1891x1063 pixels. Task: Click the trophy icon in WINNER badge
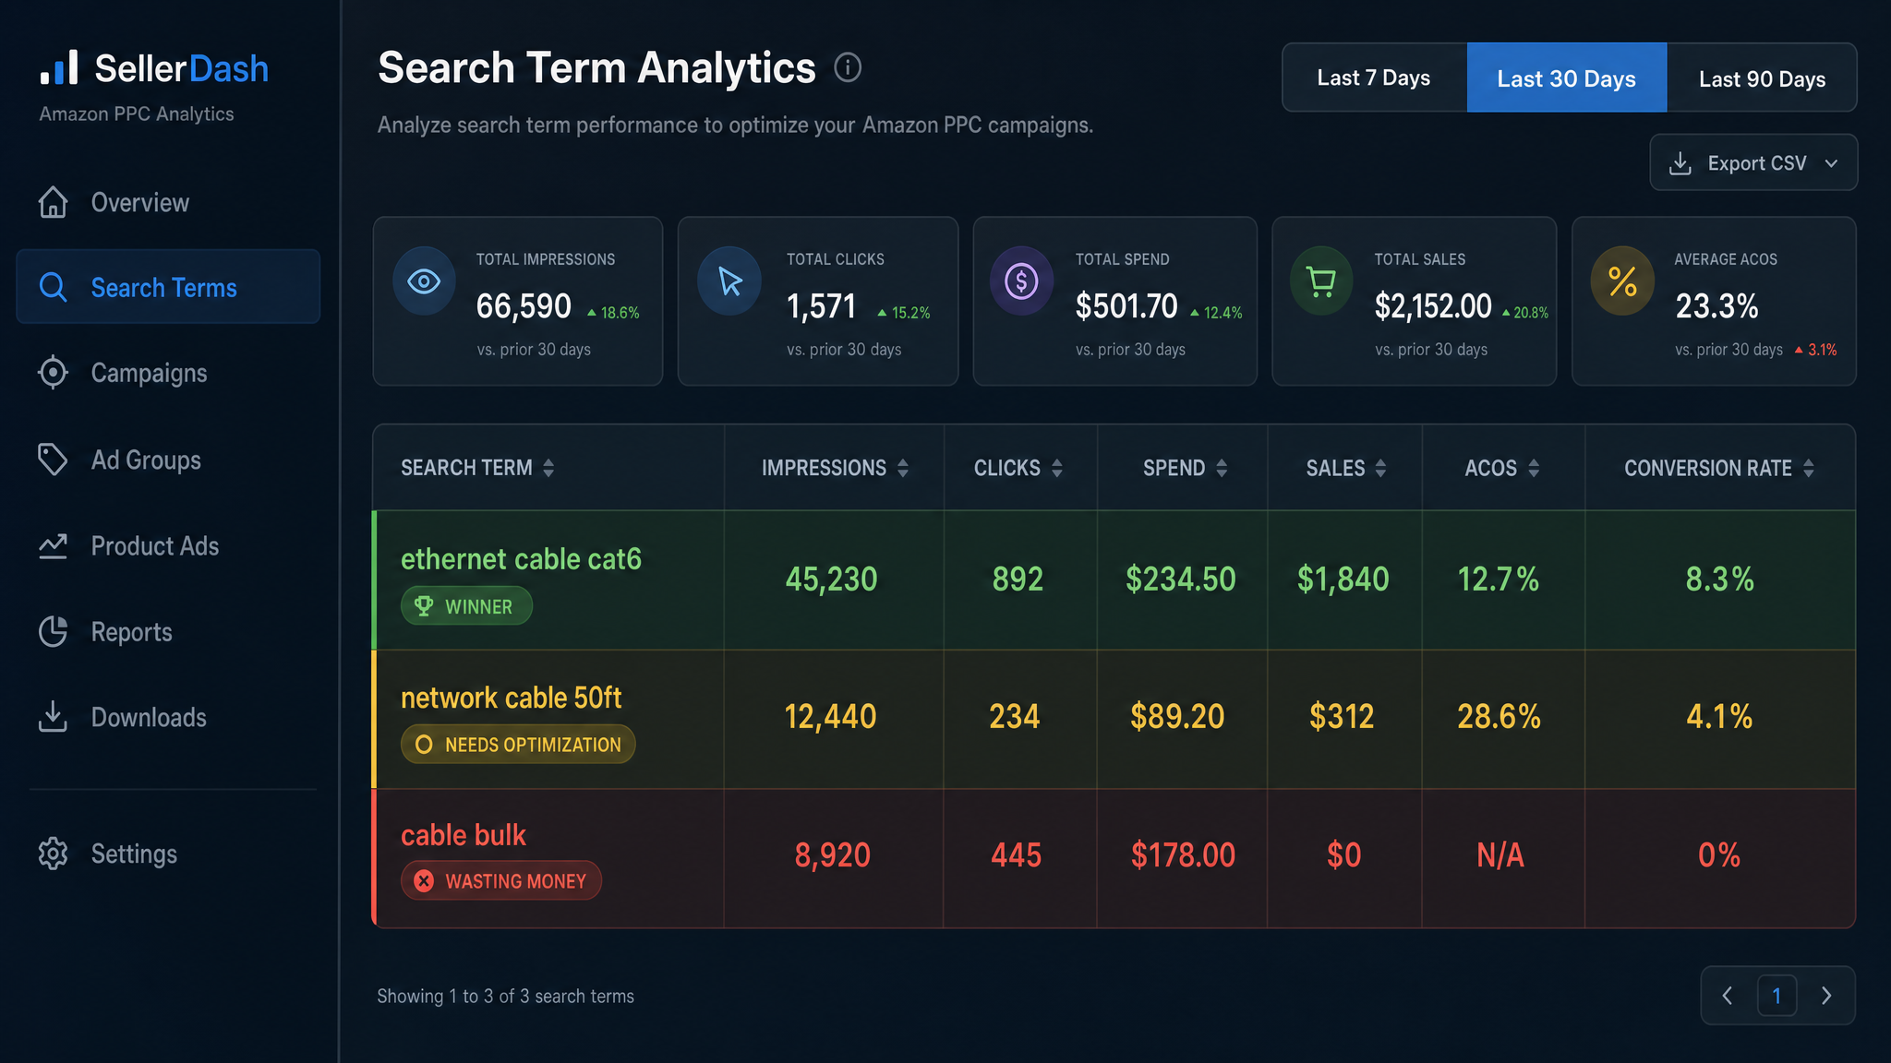(424, 606)
